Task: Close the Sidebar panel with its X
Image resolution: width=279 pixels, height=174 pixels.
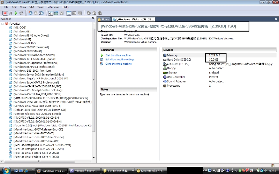Action: [x=93, y=18]
